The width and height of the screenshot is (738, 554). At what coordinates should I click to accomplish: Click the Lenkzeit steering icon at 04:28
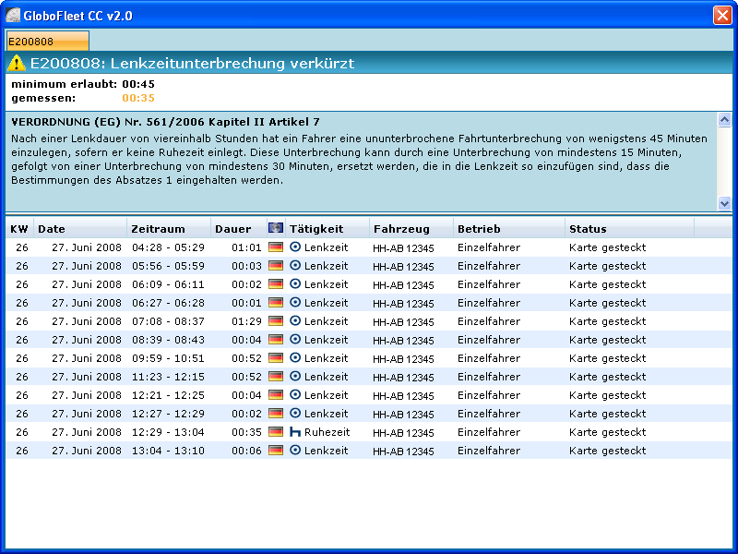click(295, 247)
